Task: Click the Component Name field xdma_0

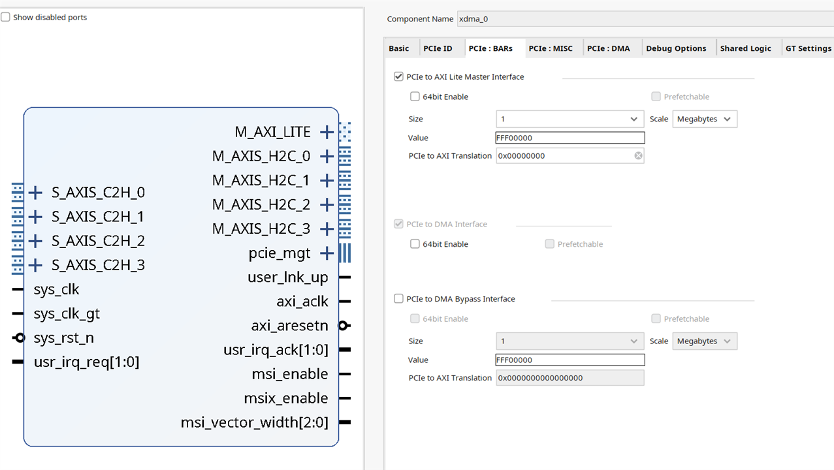Action: click(x=645, y=19)
